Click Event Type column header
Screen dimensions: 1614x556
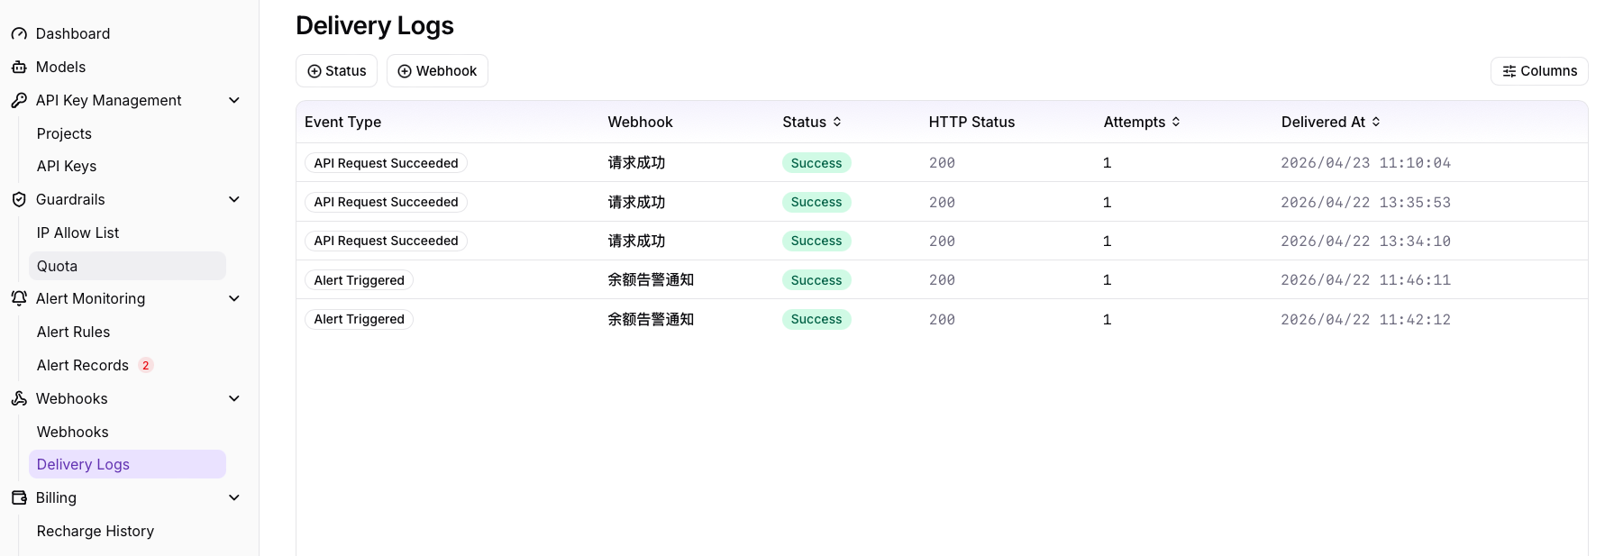(x=342, y=122)
